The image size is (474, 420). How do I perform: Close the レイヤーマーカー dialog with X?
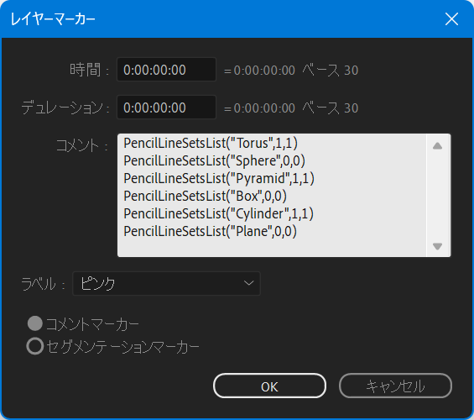pos(451,19)
